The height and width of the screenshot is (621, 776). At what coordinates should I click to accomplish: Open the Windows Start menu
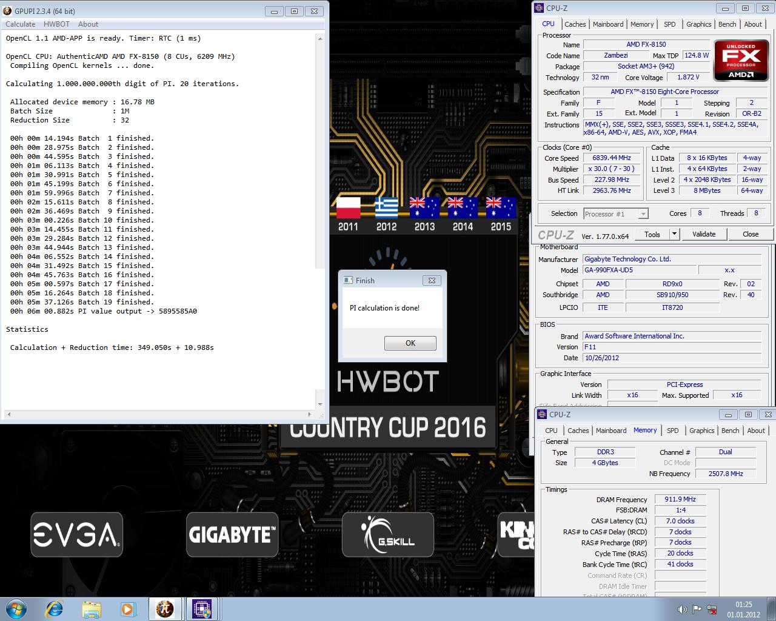coord(16,608)
